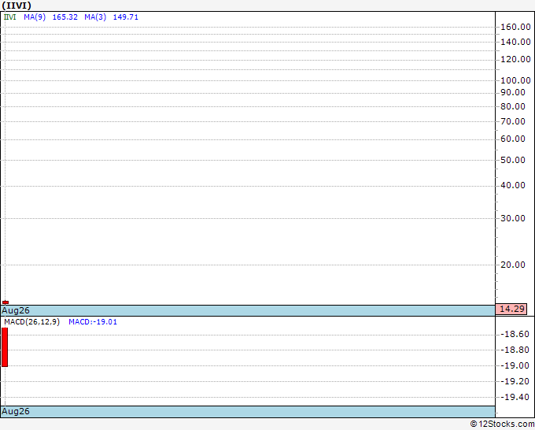Click the 50.00 price axis label
Image resolution: width=535 pixels, height=430 pixels.
pos(513,160)
